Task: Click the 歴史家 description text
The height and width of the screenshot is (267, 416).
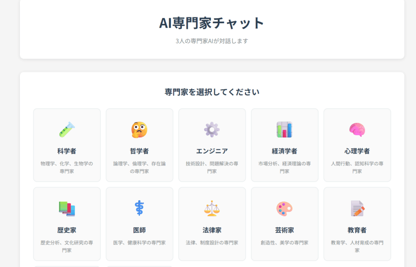Action: [67, 246]
